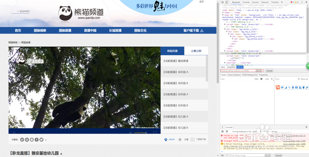Click the Sogou microphone voice input icon
Viewport: 309px width, 157px height.
[293, 87]
